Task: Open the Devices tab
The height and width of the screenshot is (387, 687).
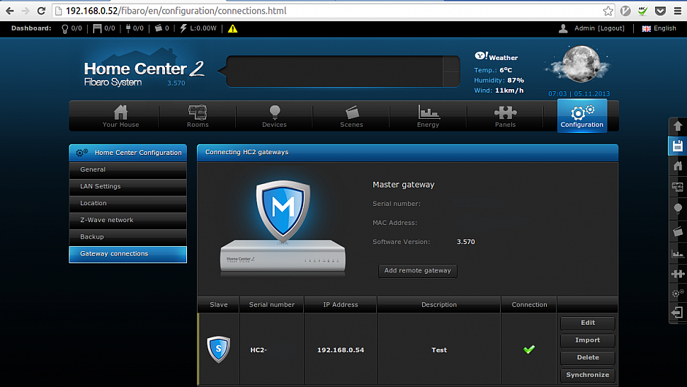Action: point(274,116)
